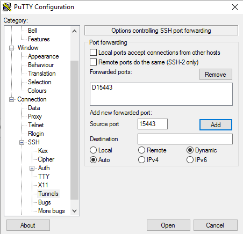
Task: Collapse the Connection tree node
Action: tap(11, 99)
